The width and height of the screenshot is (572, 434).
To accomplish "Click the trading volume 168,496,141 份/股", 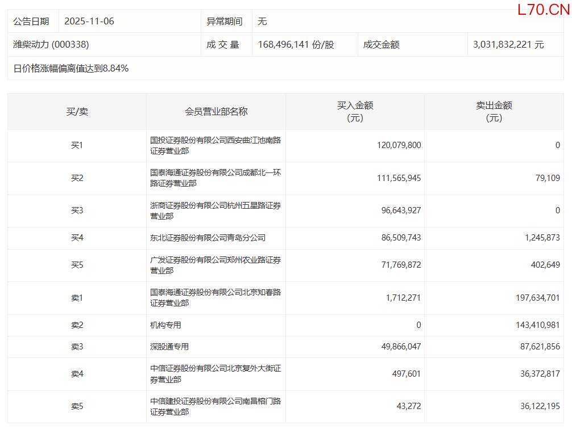I will (296, 44).
